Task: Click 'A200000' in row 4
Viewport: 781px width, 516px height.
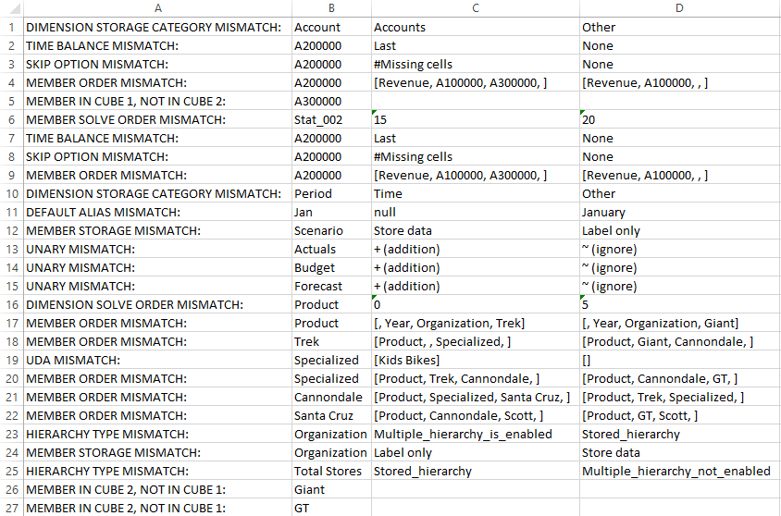Action: pos(331,82)
